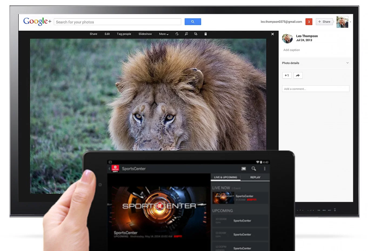Open the More dropdown in the toolbar
The height and width of the screenshot is (251, 368).
[x=163, y=34]
